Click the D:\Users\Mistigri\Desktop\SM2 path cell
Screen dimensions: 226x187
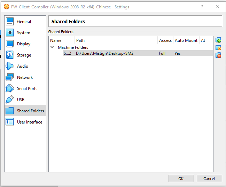[x=104, y=53]
